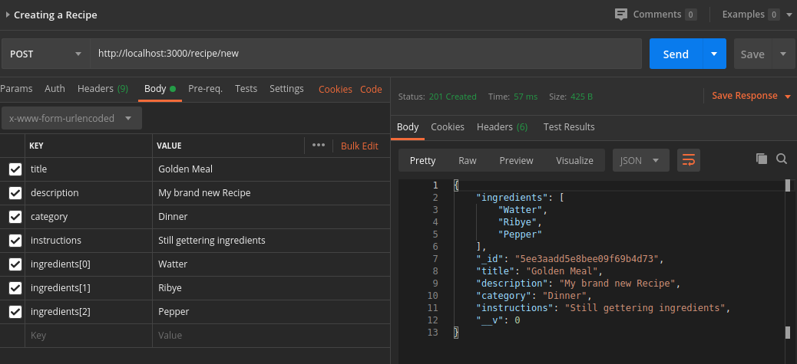Switch response view to Preview

tap(517, 160)
